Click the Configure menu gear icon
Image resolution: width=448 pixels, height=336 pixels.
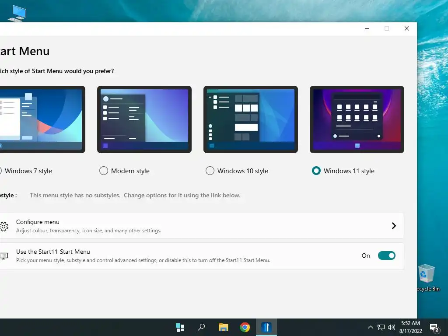3,227
